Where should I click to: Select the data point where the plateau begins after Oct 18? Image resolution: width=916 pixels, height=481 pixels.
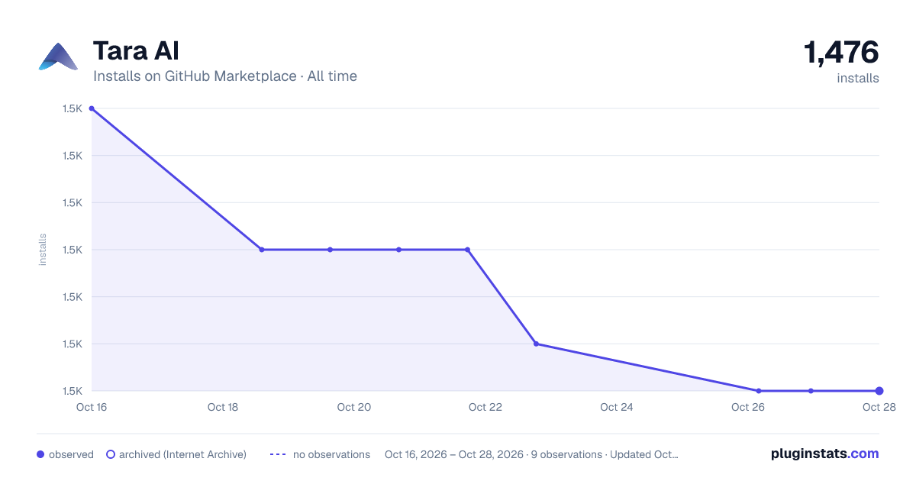click(262, 250)
